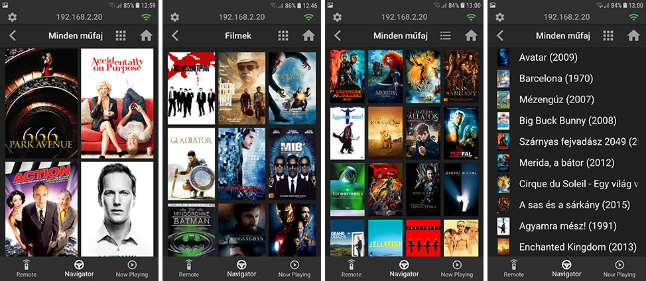Viewport: 646px width, 281px height.
Task: Open Mézengúz (2007) list row
Action: [x=566, y=99]
